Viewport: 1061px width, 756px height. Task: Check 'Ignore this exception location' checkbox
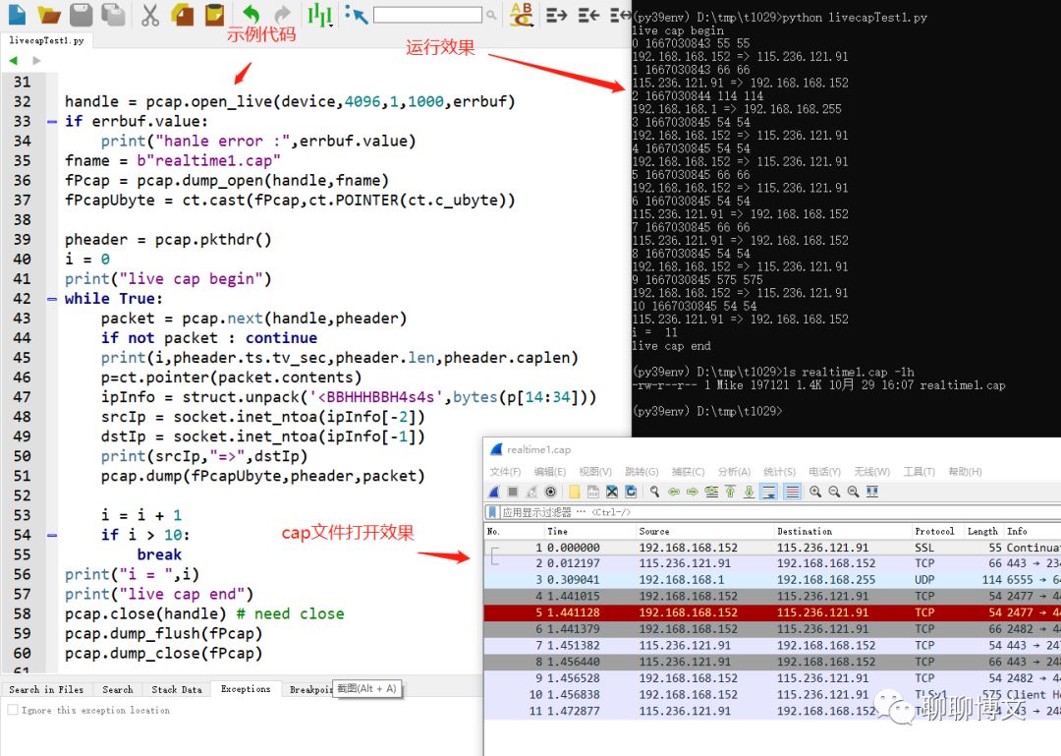click(x=12, y=710)
